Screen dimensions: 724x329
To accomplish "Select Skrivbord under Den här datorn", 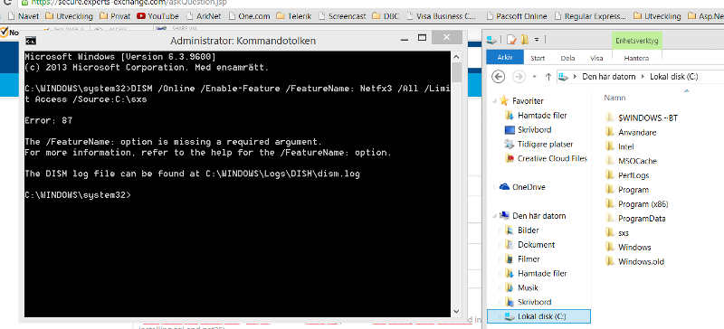I will pos(528,302).
